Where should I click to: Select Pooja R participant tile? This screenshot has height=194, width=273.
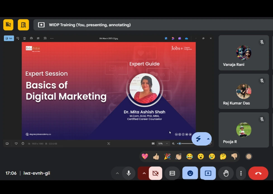244,130
